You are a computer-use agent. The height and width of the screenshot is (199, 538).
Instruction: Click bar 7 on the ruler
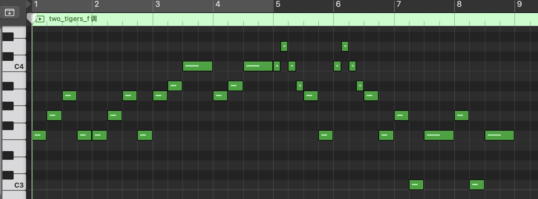(x=399, y=4)
